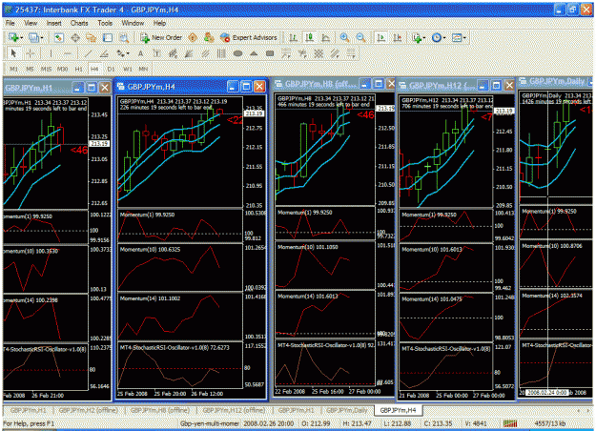This screenshot has height=431, width=596.
Task: Open the Window menu
Action: (x=133, y=23)
